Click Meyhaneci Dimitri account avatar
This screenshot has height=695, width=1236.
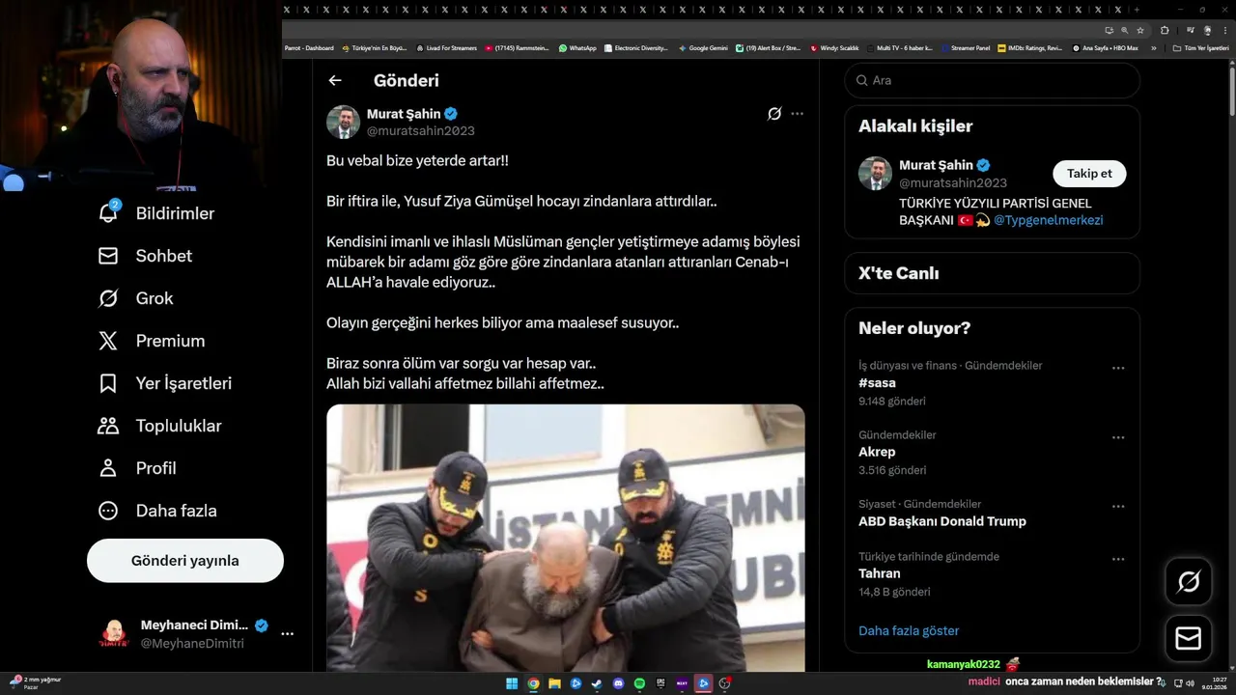pyautogui.click(x=114, y=634)
